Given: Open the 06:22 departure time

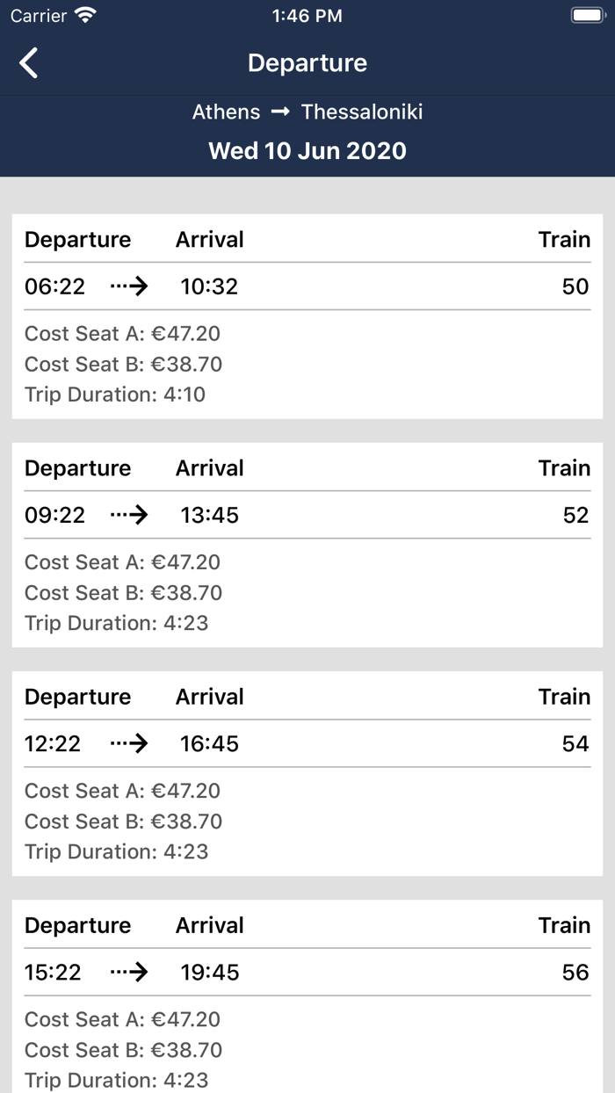Looking at the screenshot, I should [x=54, y=286].
